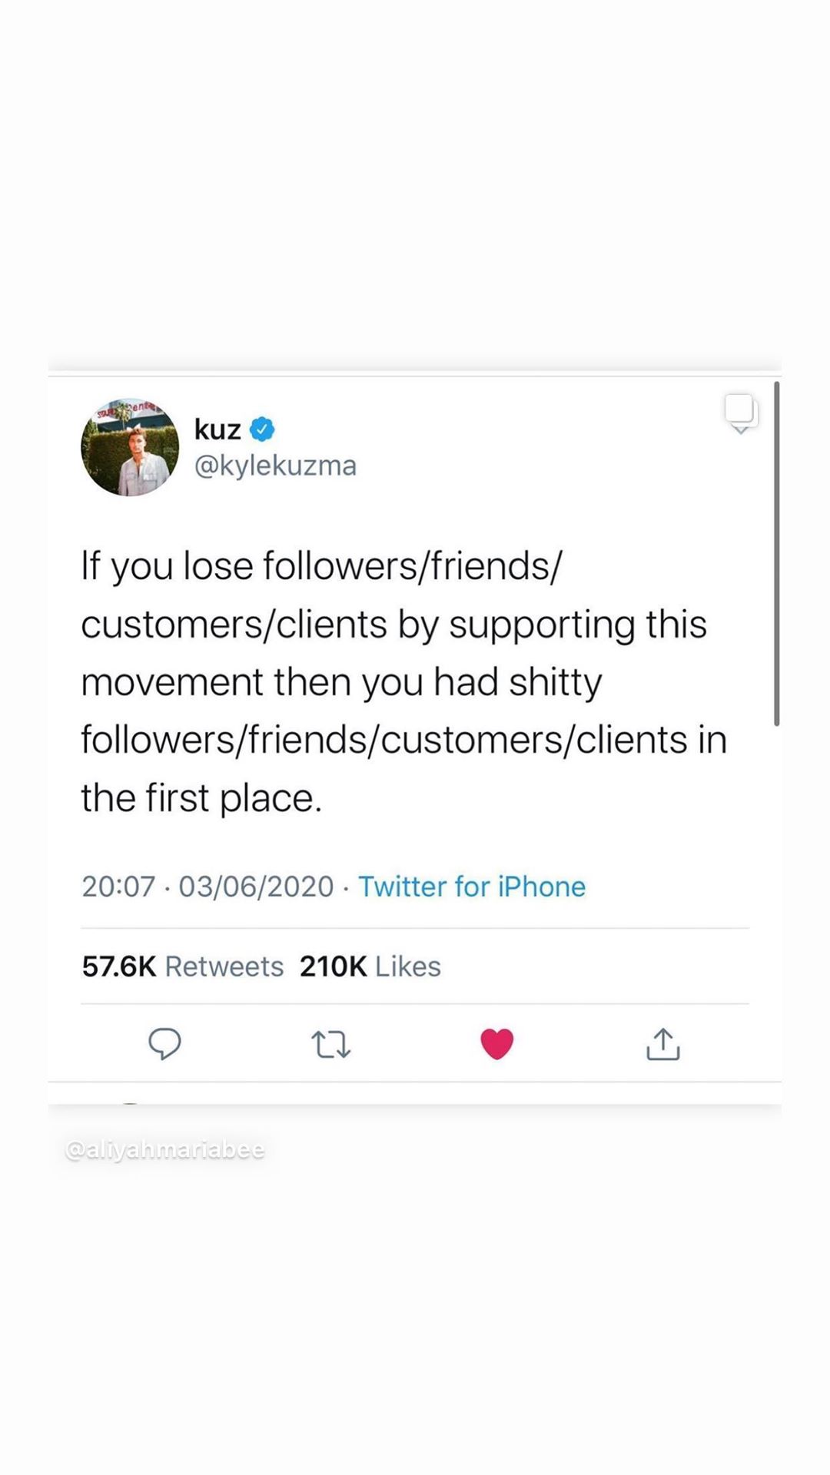Open the "kuz" display name

(217, 429)
